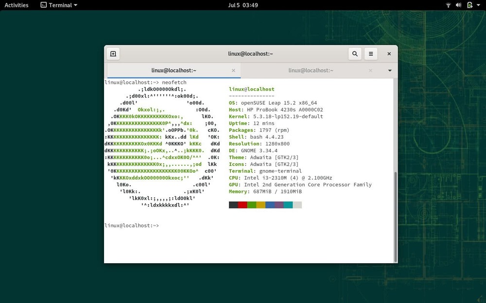Expand the tab list dropdown arrow
Viewport: 486px width, 303px height.
coord(390,70)
